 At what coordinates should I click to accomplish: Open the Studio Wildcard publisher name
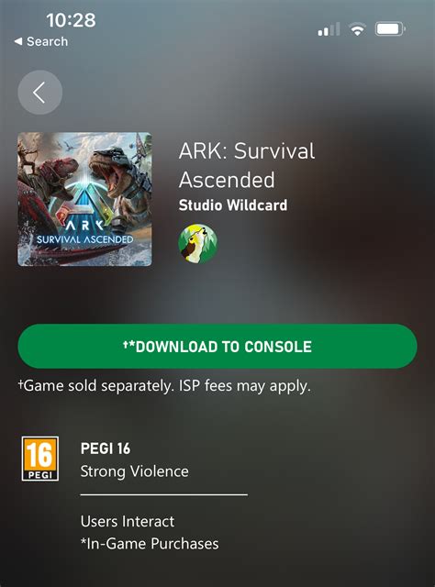(x=233, y=205)
